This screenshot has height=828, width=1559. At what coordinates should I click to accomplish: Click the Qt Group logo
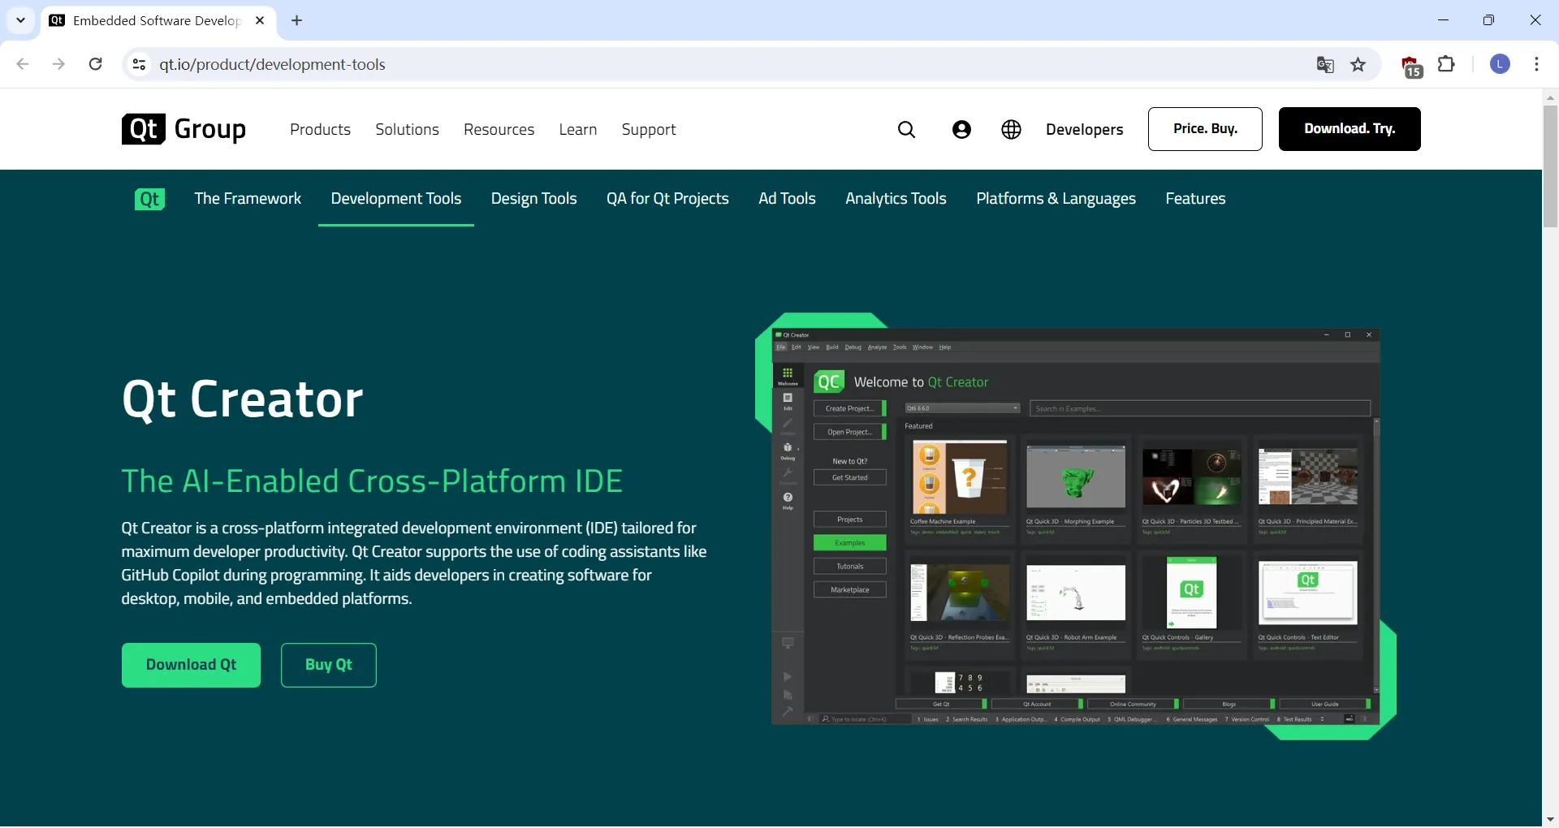point(184,129)
